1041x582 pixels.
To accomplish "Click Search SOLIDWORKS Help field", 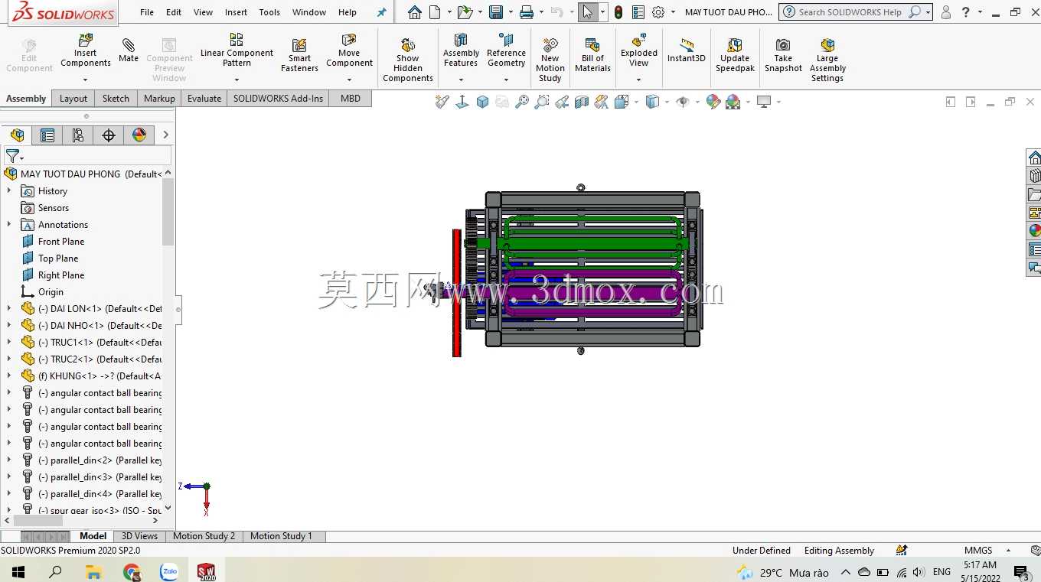I will pyautogui.click(x=851, y=12).
